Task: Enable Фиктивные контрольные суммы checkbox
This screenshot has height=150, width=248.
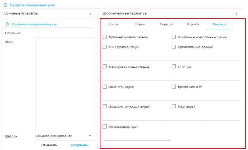Action: click(x=174, y=37)
